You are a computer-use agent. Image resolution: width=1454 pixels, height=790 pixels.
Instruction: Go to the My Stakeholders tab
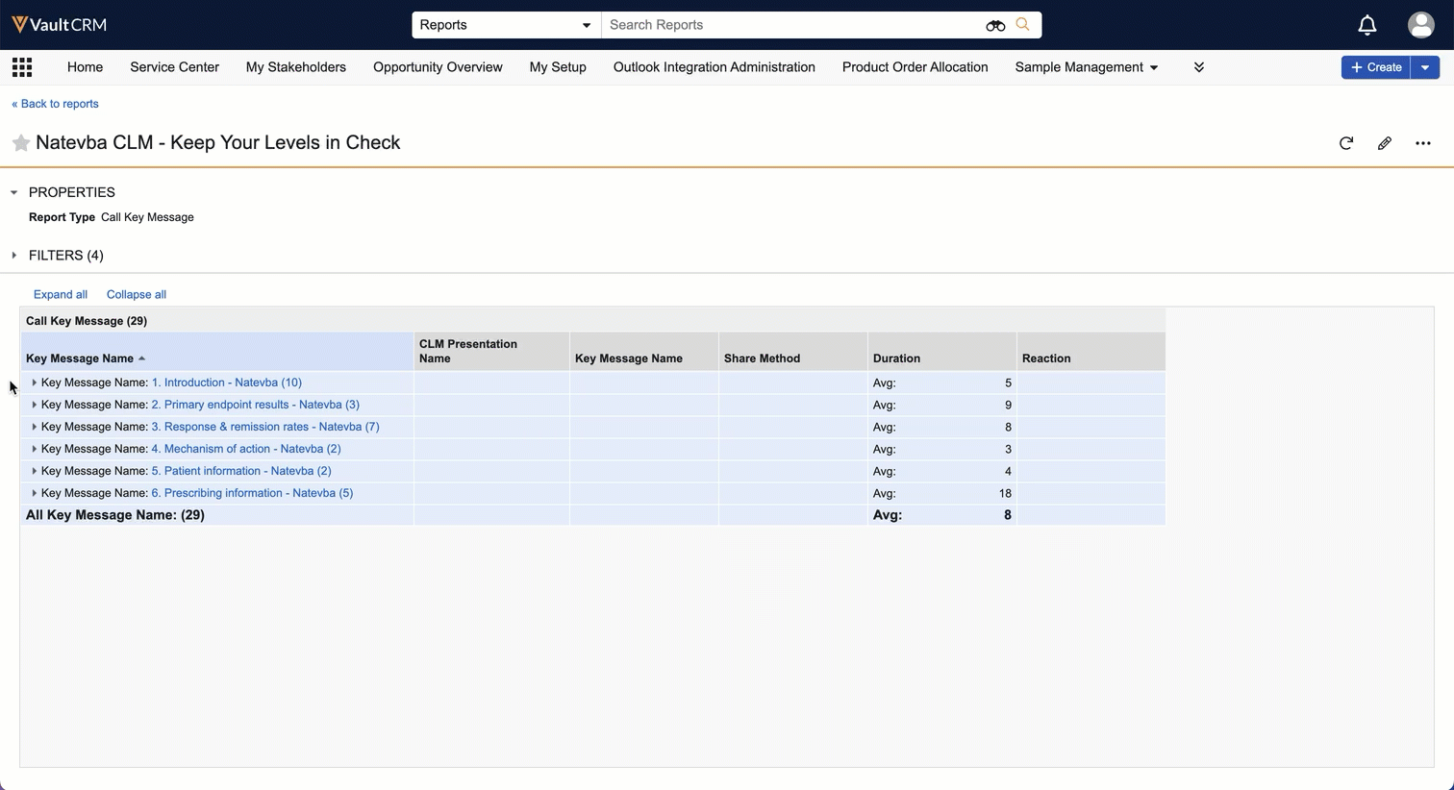295,67
